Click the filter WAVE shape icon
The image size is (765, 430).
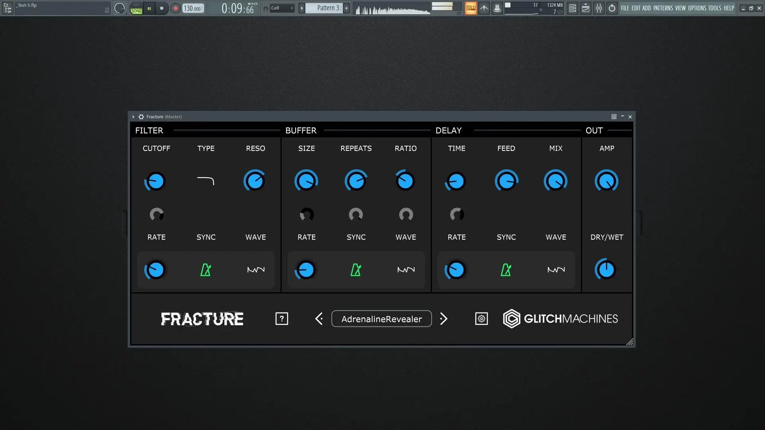256,270
